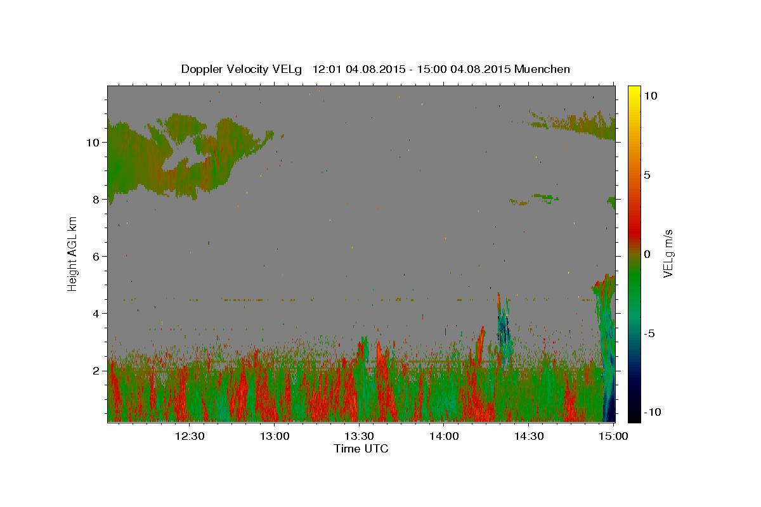Viewport: 761px width, 507px height.
Task: Click the 15:00 time tick label
Action: [614, 436]
